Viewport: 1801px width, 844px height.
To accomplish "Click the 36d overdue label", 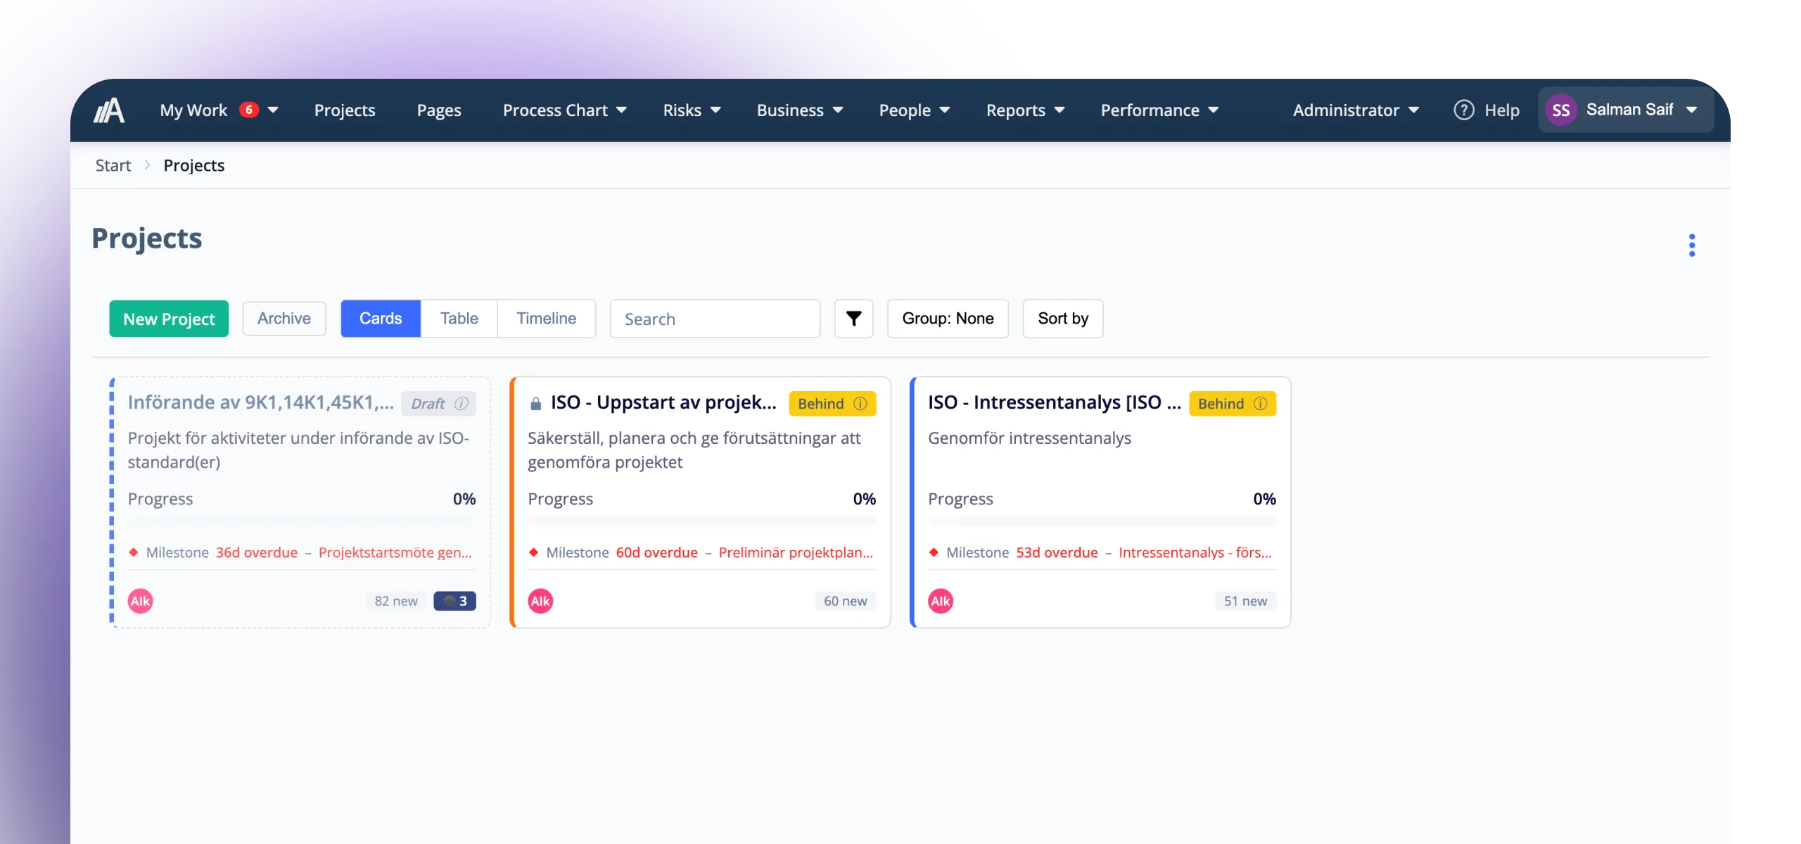I will click(257, 552).
